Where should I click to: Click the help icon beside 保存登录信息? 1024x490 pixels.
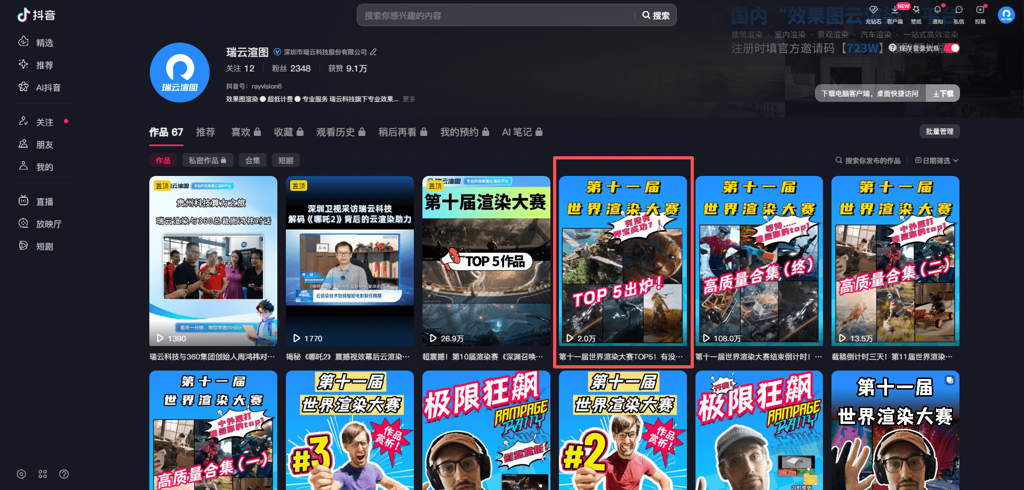[x=892, y=48]
